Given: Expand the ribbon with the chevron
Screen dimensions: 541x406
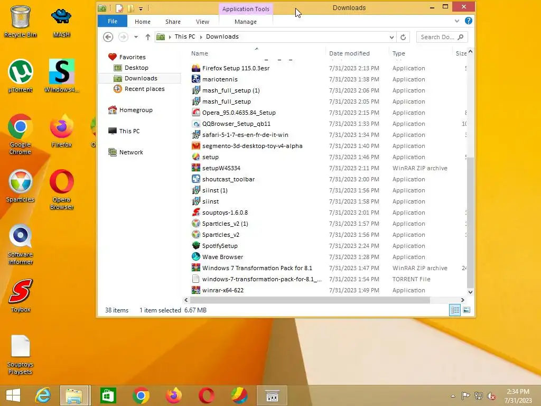Looking at the screenshot, I should click(457, 21).
